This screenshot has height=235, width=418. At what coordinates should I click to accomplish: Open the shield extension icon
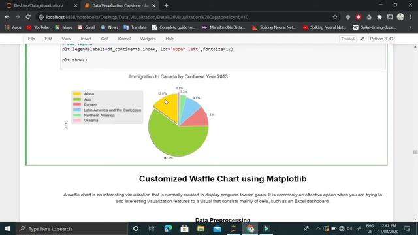pos(348,17)
